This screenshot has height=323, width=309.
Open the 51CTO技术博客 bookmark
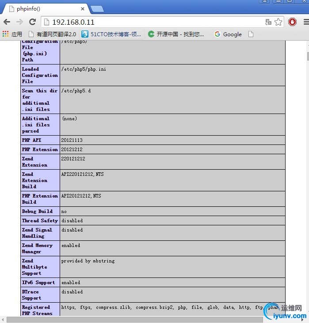pos(111,34)
